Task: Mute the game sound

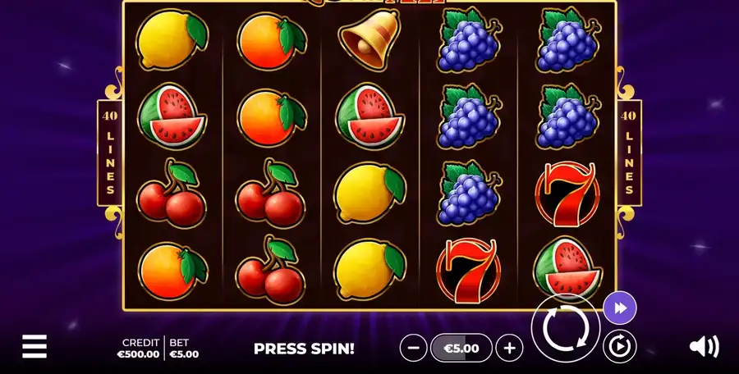Action: click(x=705, y=347)
